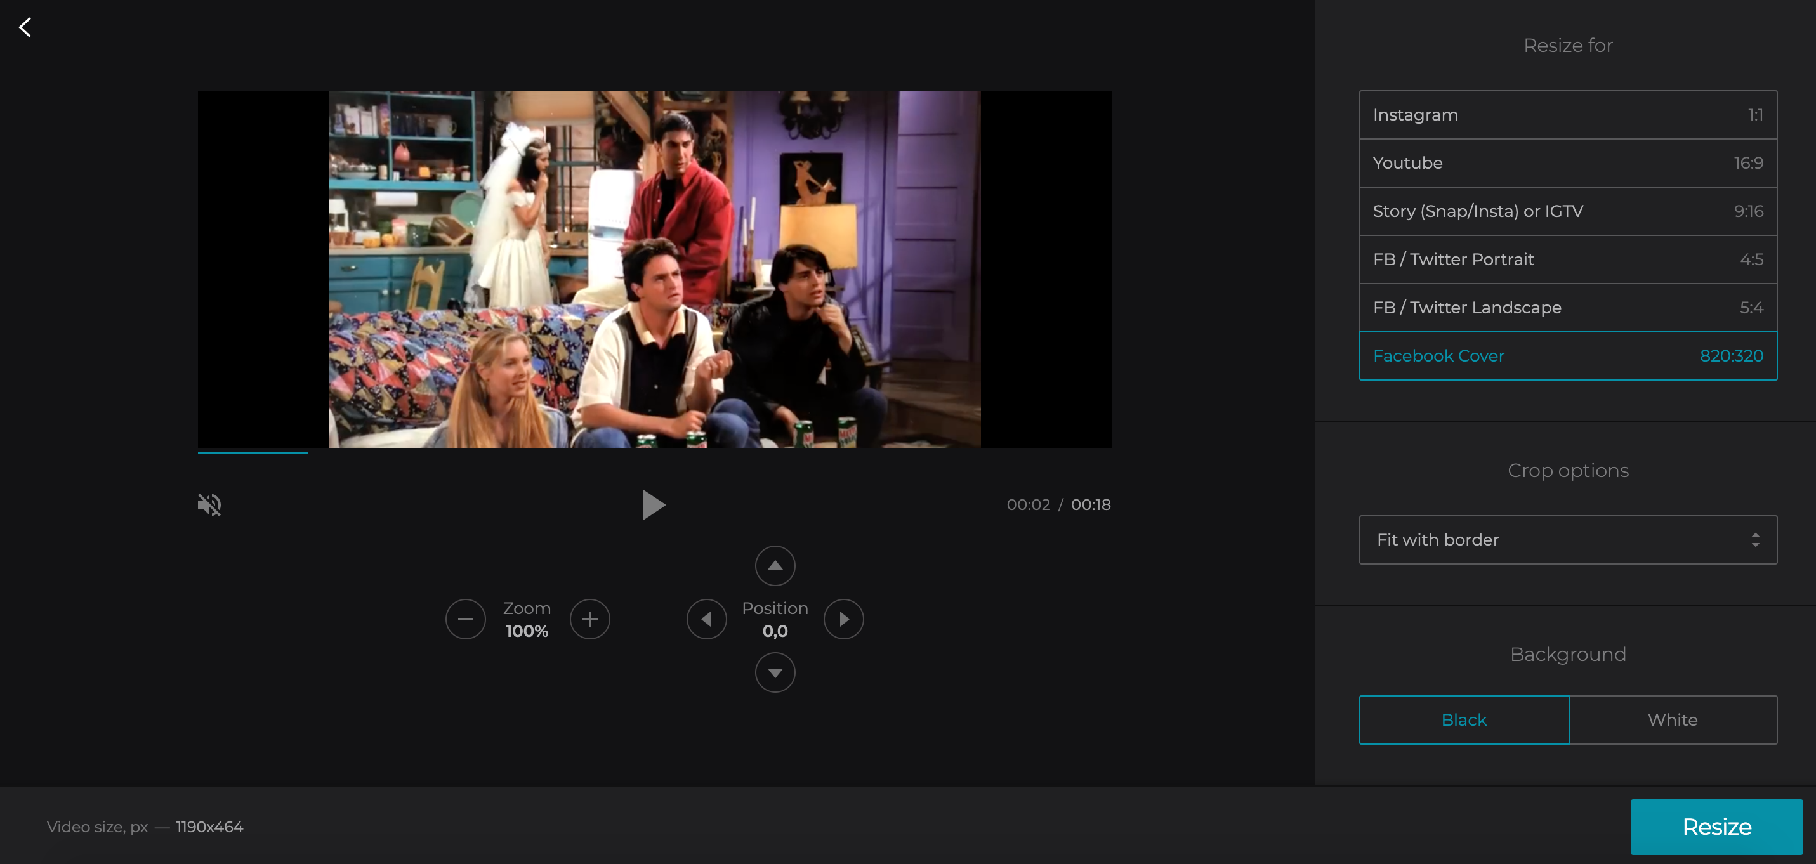Nudge video position to the right
This screenshot has width=1816, height=864.
[844, 619]
